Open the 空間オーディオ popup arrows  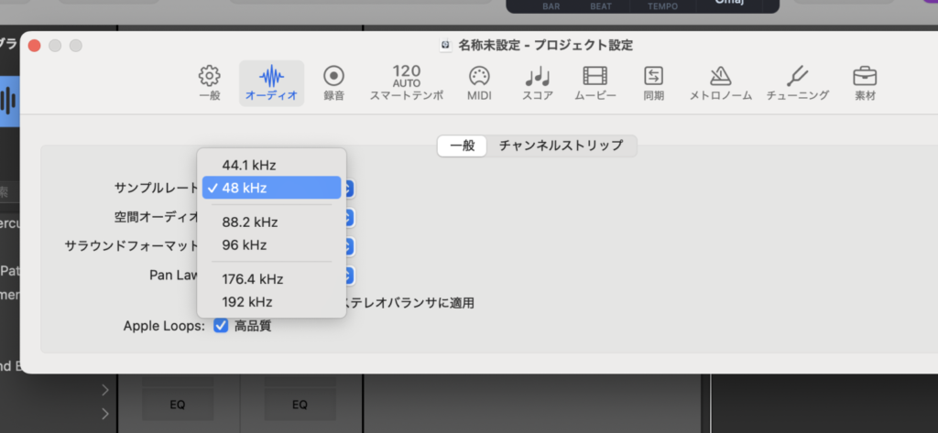click(x=349, y=218)
